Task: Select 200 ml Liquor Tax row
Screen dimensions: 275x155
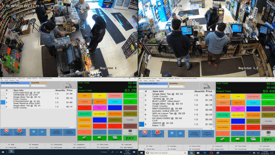Action: 176,115
